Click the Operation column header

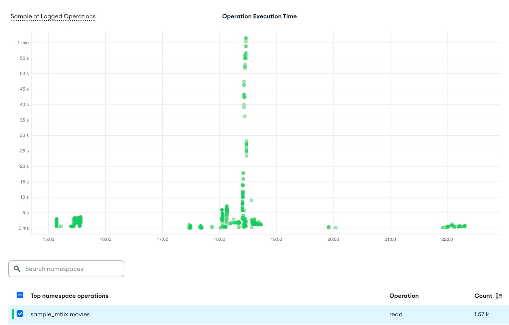404,296
